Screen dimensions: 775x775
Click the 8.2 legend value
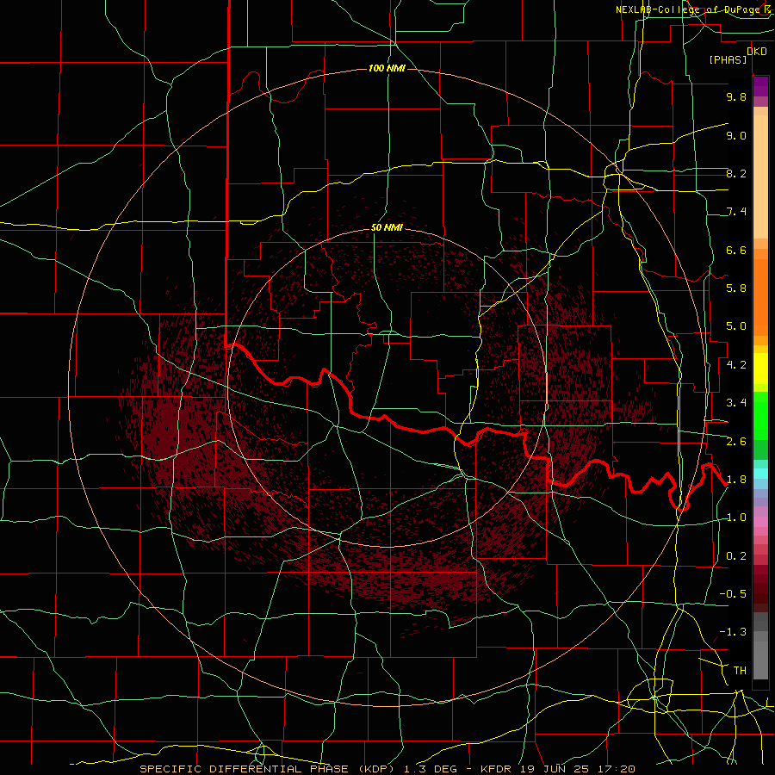pyautogui.click(x=736, y=173)
